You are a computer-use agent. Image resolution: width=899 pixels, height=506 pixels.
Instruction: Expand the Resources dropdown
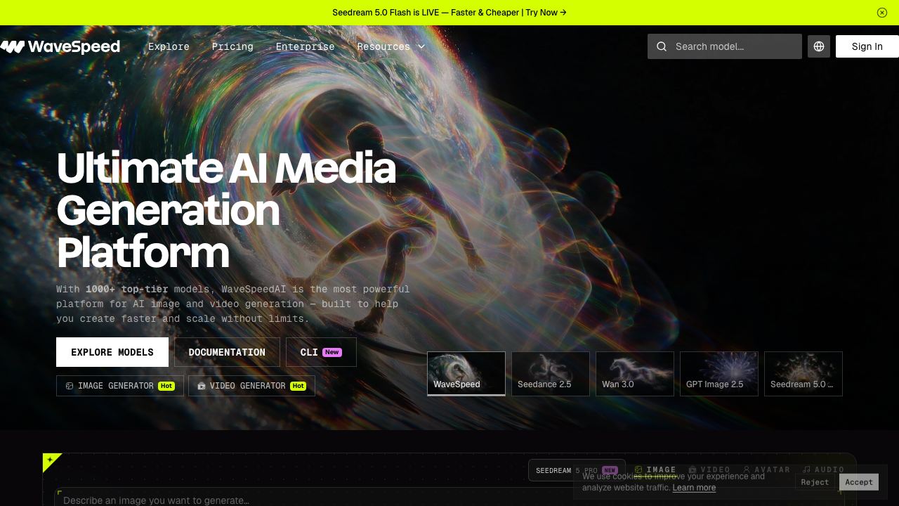pos(391,46)
